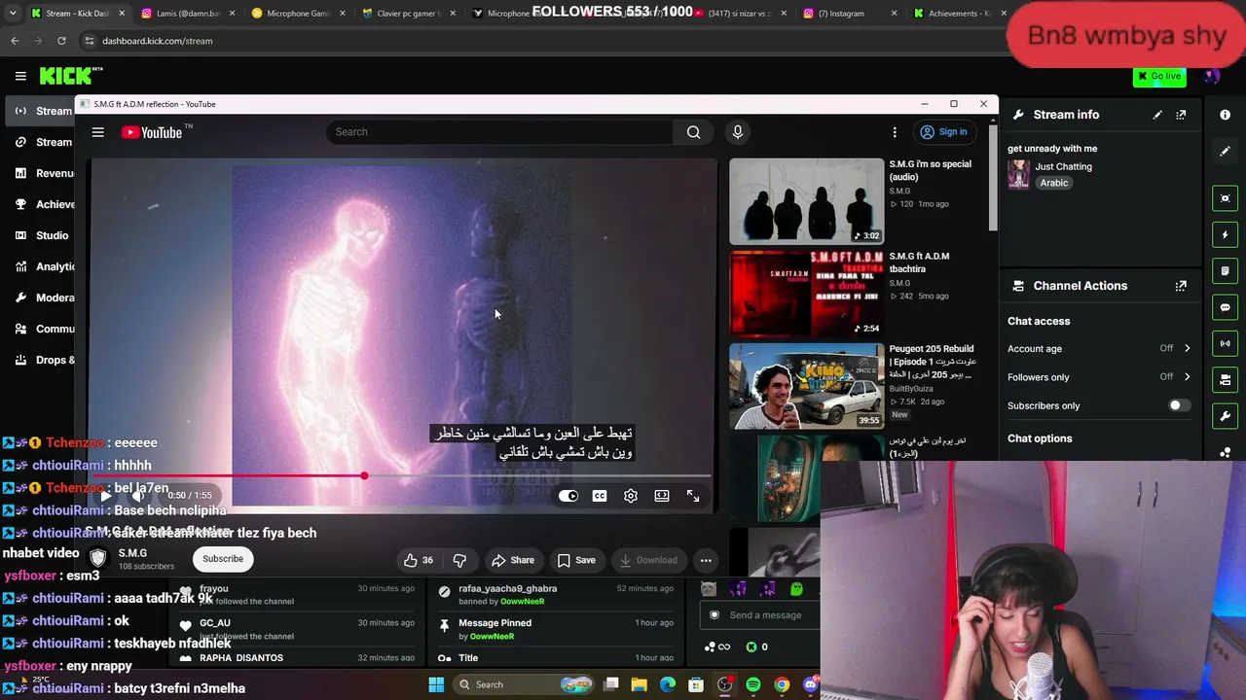The height and width of the screenshot is (700, 1246).
Task: Play the paused YouTube video
Action: (105, 496)
